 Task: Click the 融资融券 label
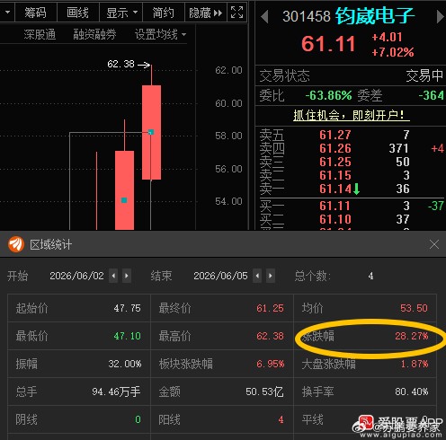(x=94, y=34)
